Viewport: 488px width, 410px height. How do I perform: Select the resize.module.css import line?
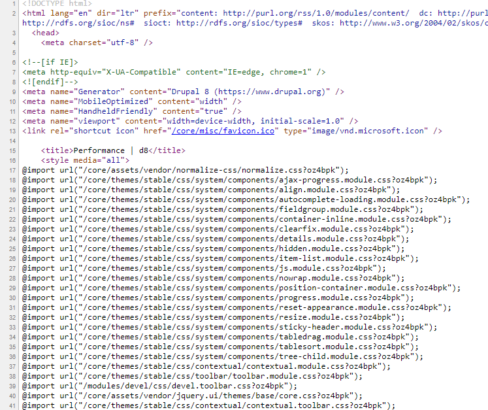click(213, 317)
